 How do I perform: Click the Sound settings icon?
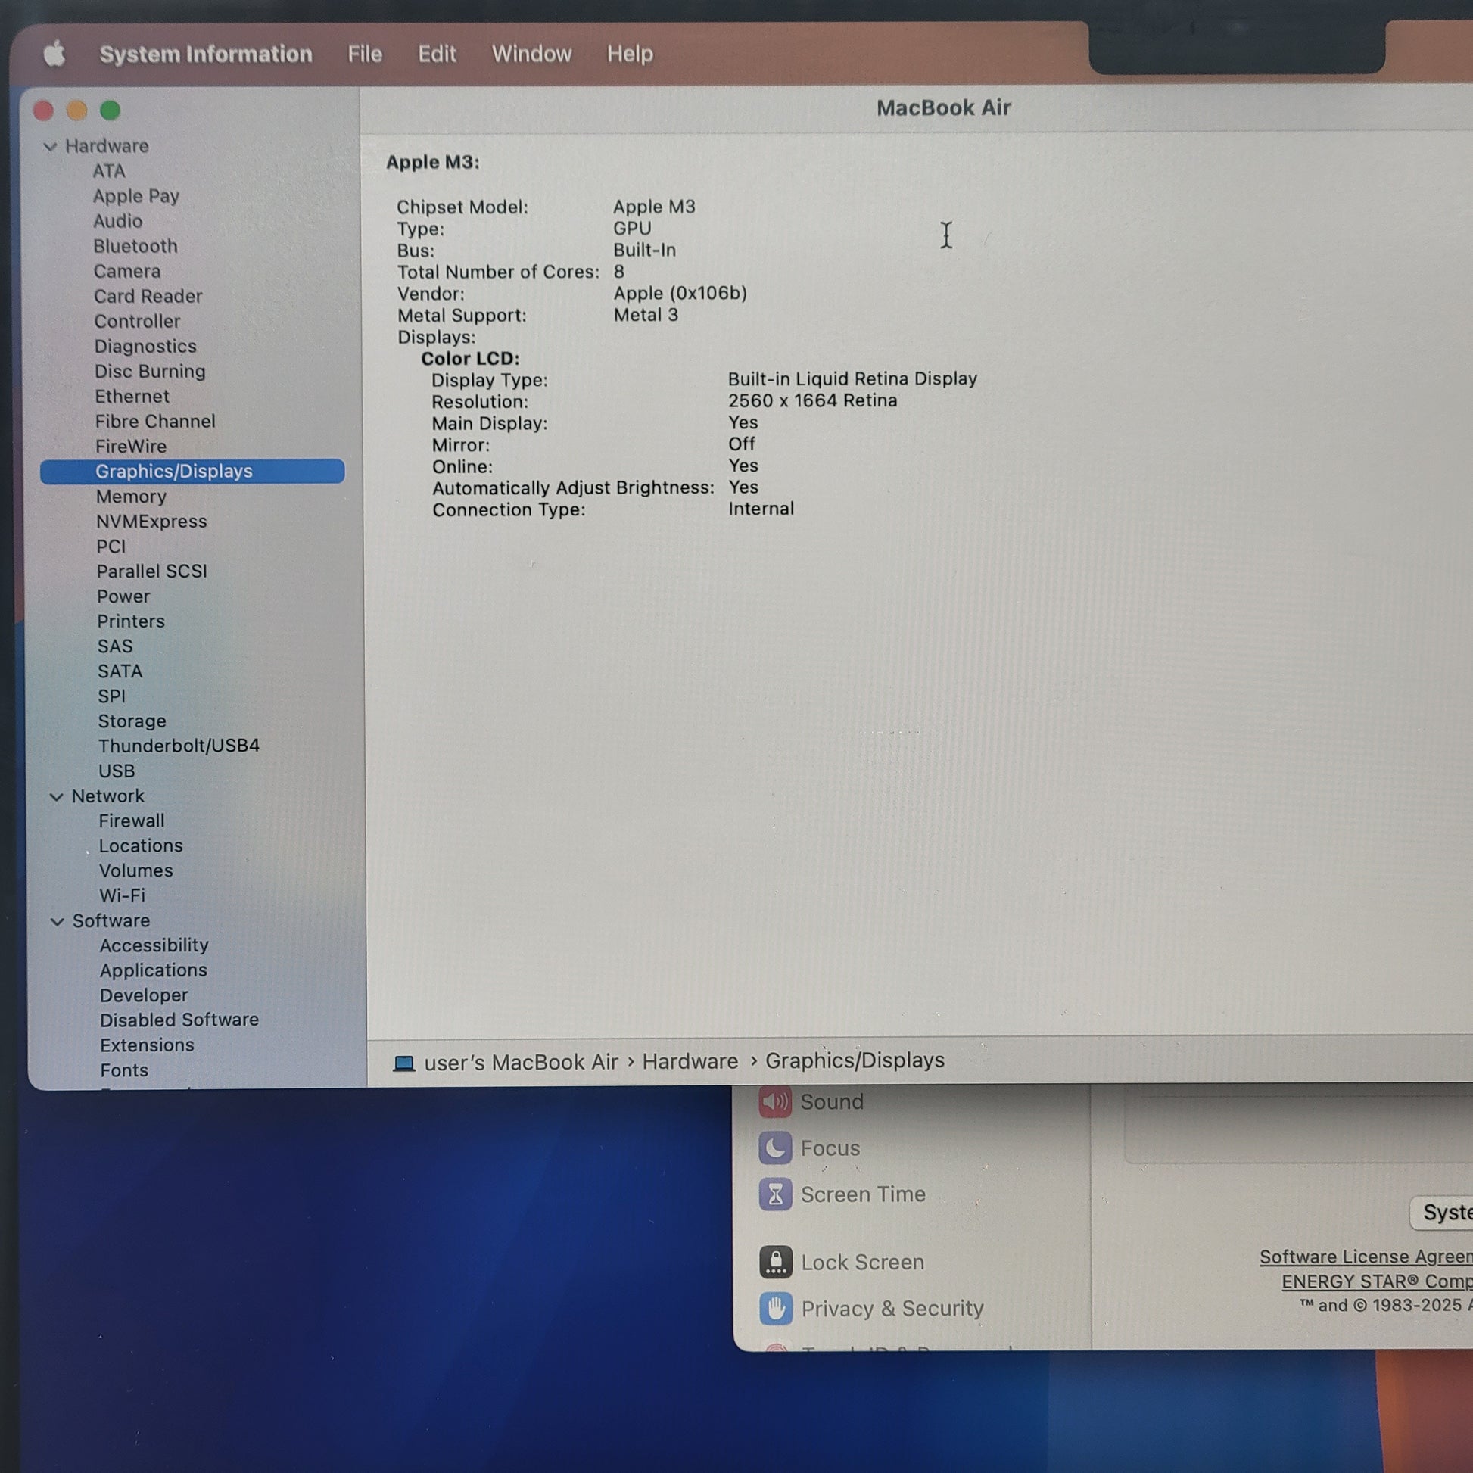pos(774,1101)
